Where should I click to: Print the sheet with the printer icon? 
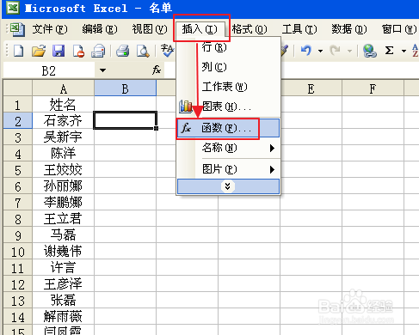click(x=123, y=51)
